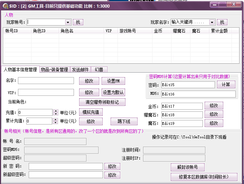This screenshot has width=244, height=184.
Task: Click the 设置为默认 button
Action: [x=113, y=92]
